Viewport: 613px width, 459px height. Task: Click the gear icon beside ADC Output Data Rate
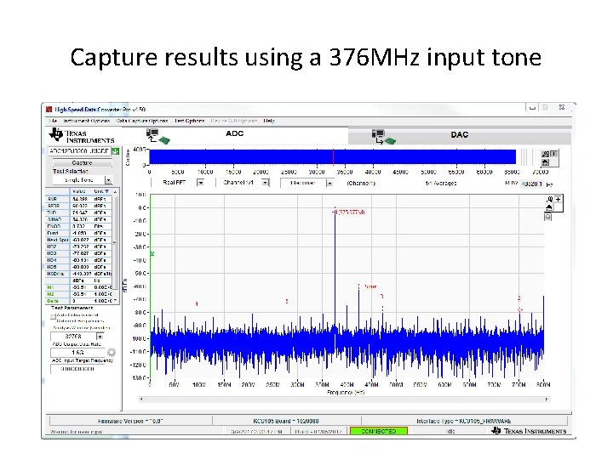(x=112, y=353)
